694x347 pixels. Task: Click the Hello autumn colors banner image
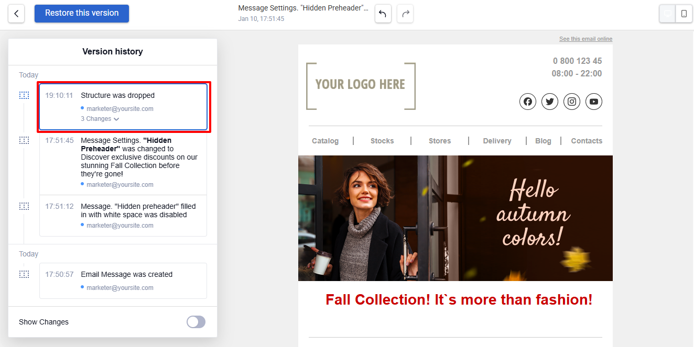click(x=455, y=218)
